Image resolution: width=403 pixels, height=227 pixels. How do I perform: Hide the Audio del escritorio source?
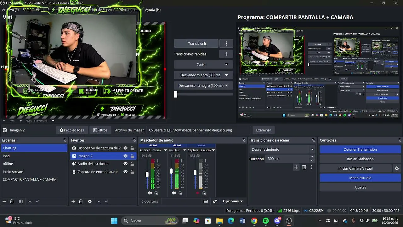125,164
